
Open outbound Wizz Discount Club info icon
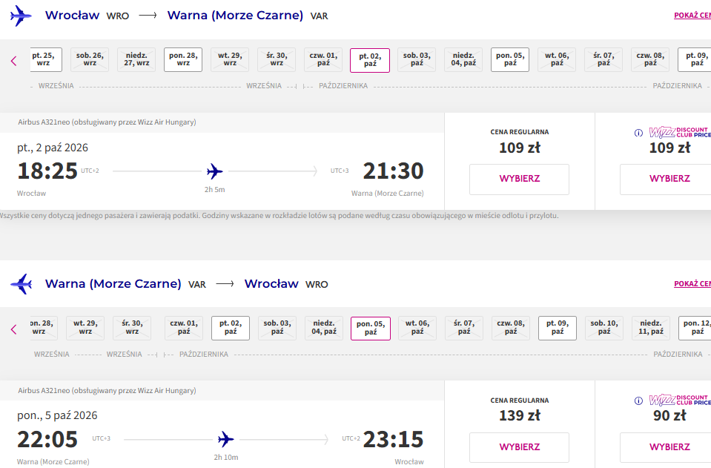coord(638,133)
